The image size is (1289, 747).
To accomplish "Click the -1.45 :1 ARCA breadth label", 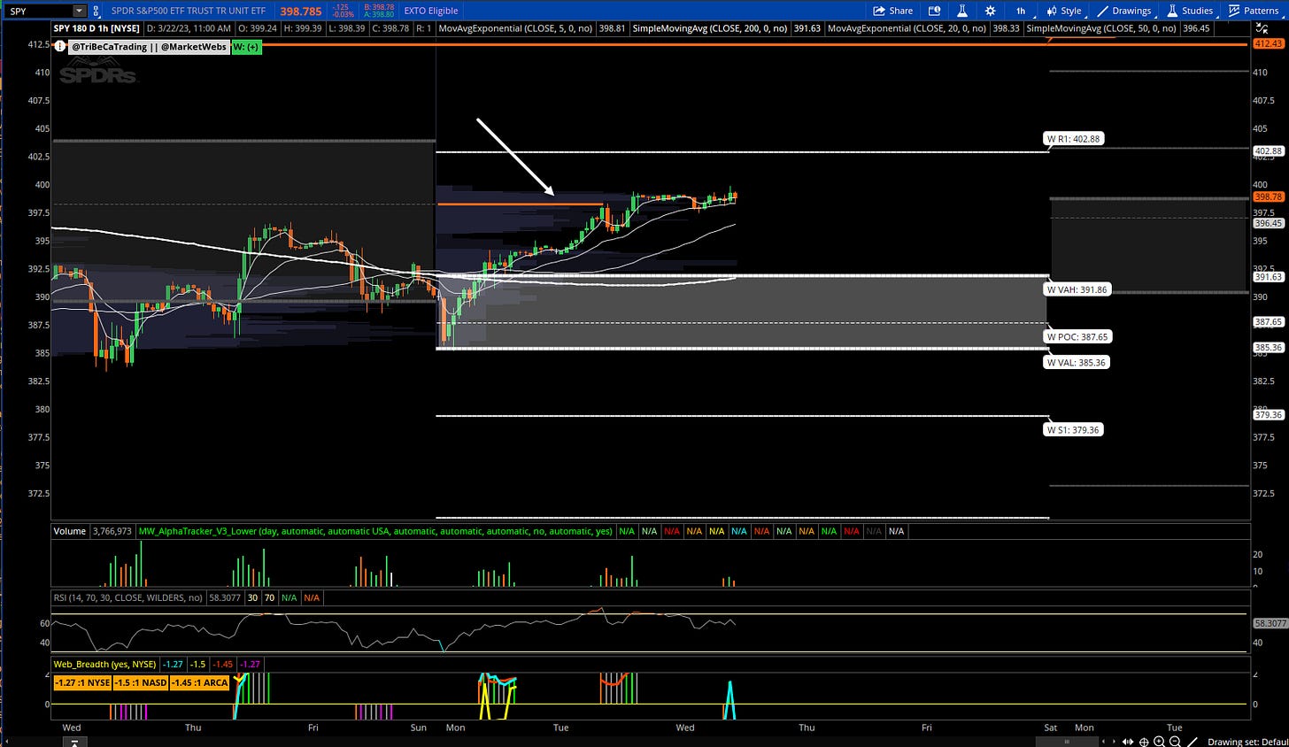I will coord(199,682).
